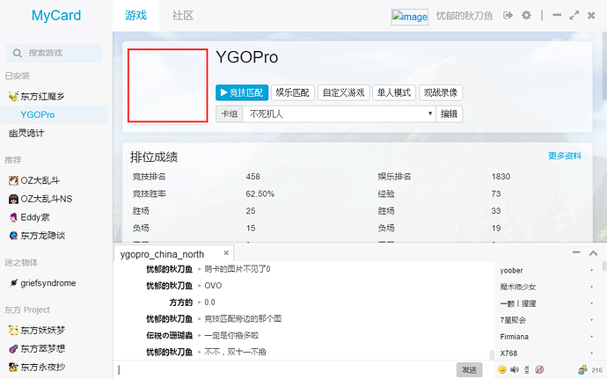The height and width of the screenshot is (379, 607).
Task: Focus the 搜索游戏 search field
Action: point(54,53)
